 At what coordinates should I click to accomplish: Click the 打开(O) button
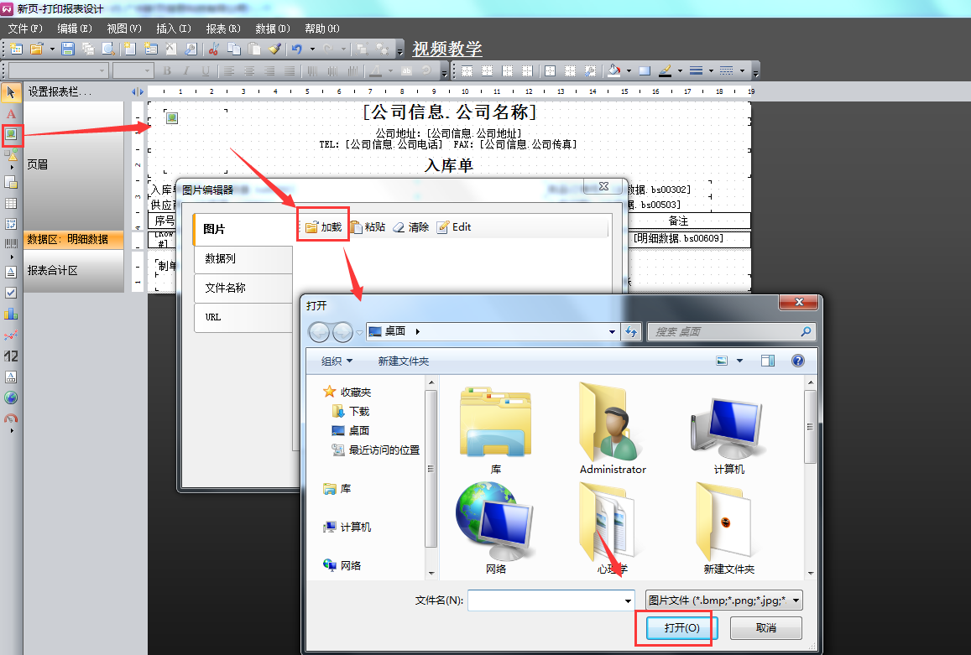pyautogui.click(x=676, y=628)
